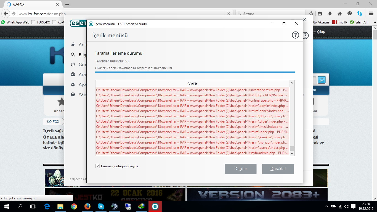Click the scan progress bar
Image resolution: width=377 pixels, height=212 pixels.
pyautogui.click(x=195, y=72)
